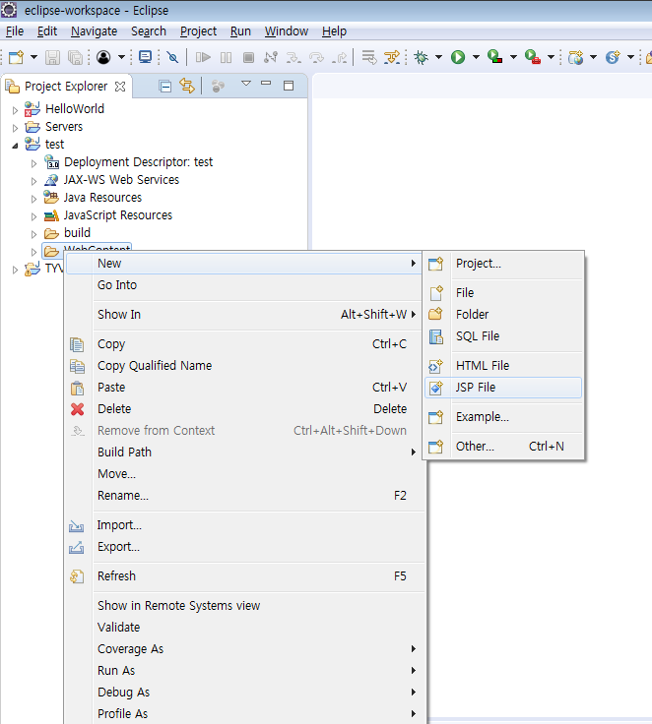
Task: Choose SQL File from New submenu
Action: coord(503,336)
